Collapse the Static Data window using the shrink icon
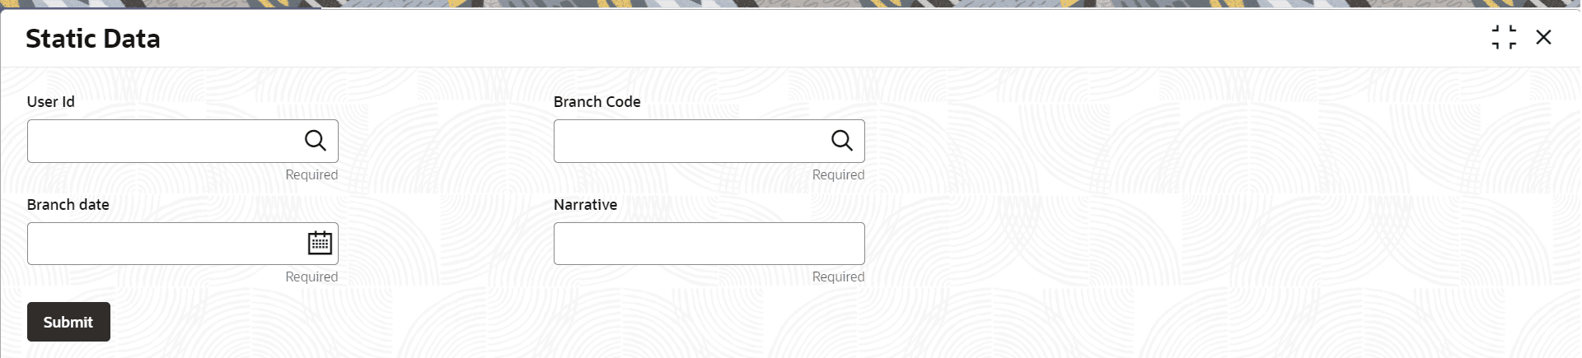 (x=1504, y=37)
